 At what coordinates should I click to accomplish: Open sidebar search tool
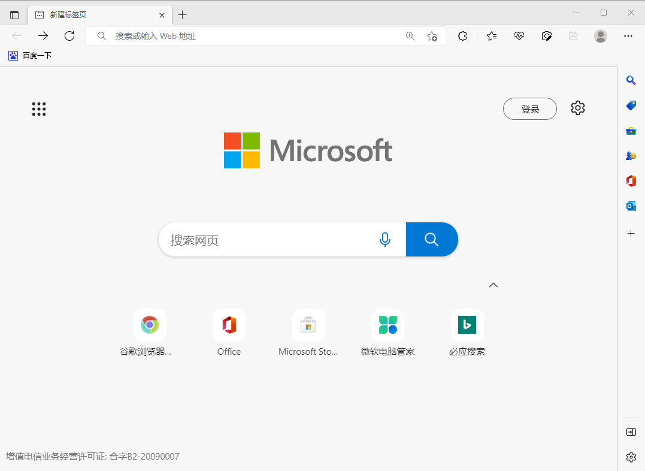[631, 80]
